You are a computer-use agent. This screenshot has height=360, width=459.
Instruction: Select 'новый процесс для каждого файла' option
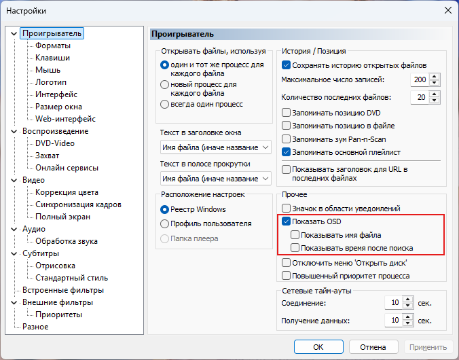pyautogui.click(x=164, y=85)
